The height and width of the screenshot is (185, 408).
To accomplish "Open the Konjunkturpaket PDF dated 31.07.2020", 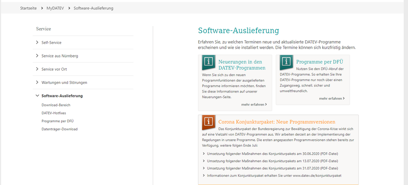I will (x=272, y=168).
